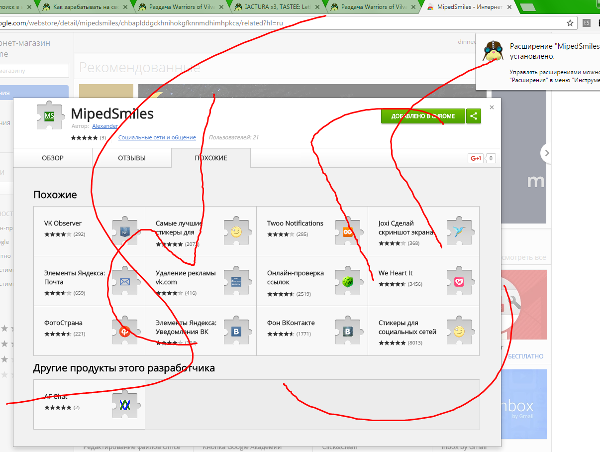Switch to the ОТЗЫВЫ tab

pos(132,158)
